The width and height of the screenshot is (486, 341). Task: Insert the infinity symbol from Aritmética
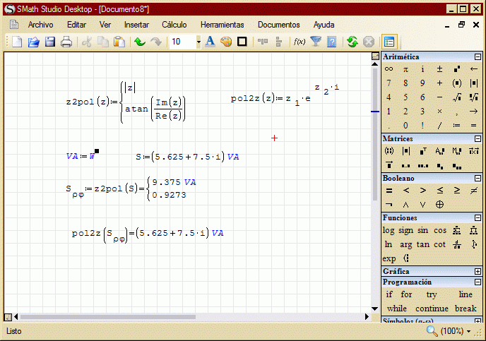389,69
